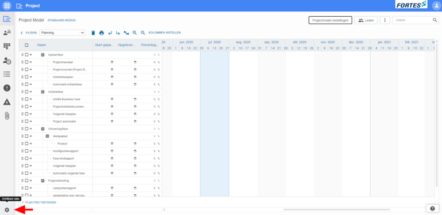The width and height of the screenshot is (442, 215).
Task: Open the user profile avatar icon
Action: coord(436,6)
